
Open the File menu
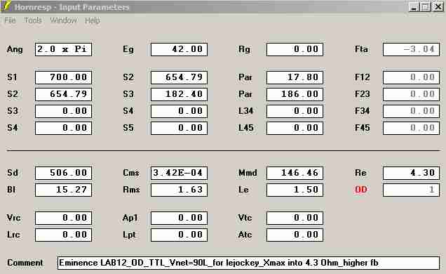pyautogui.click(x=10, y=20)
